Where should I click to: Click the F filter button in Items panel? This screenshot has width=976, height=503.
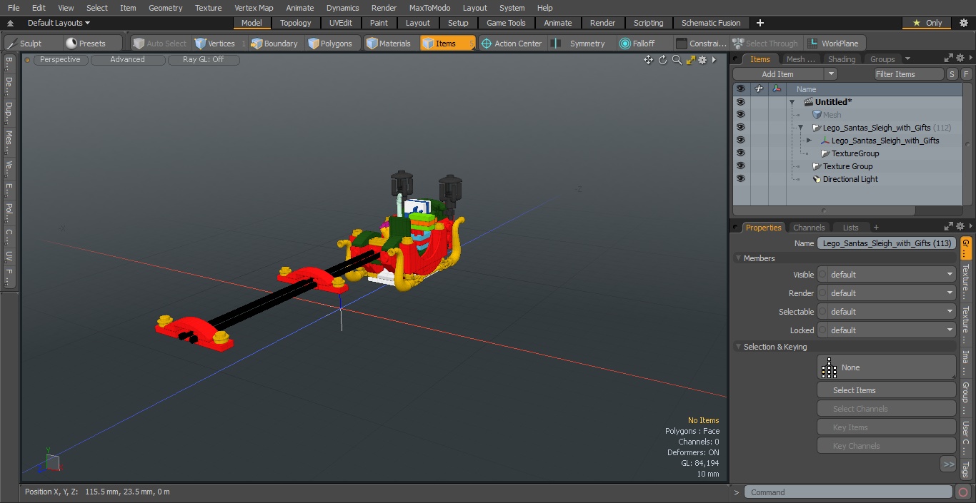966,74
